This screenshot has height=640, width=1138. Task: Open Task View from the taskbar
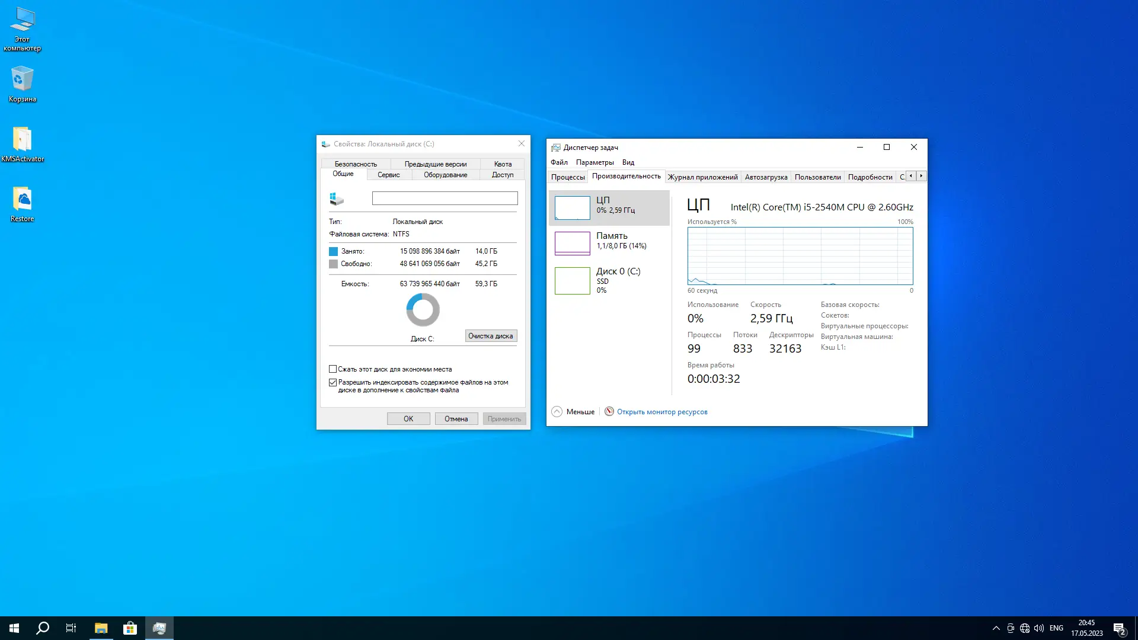point(71,628)
